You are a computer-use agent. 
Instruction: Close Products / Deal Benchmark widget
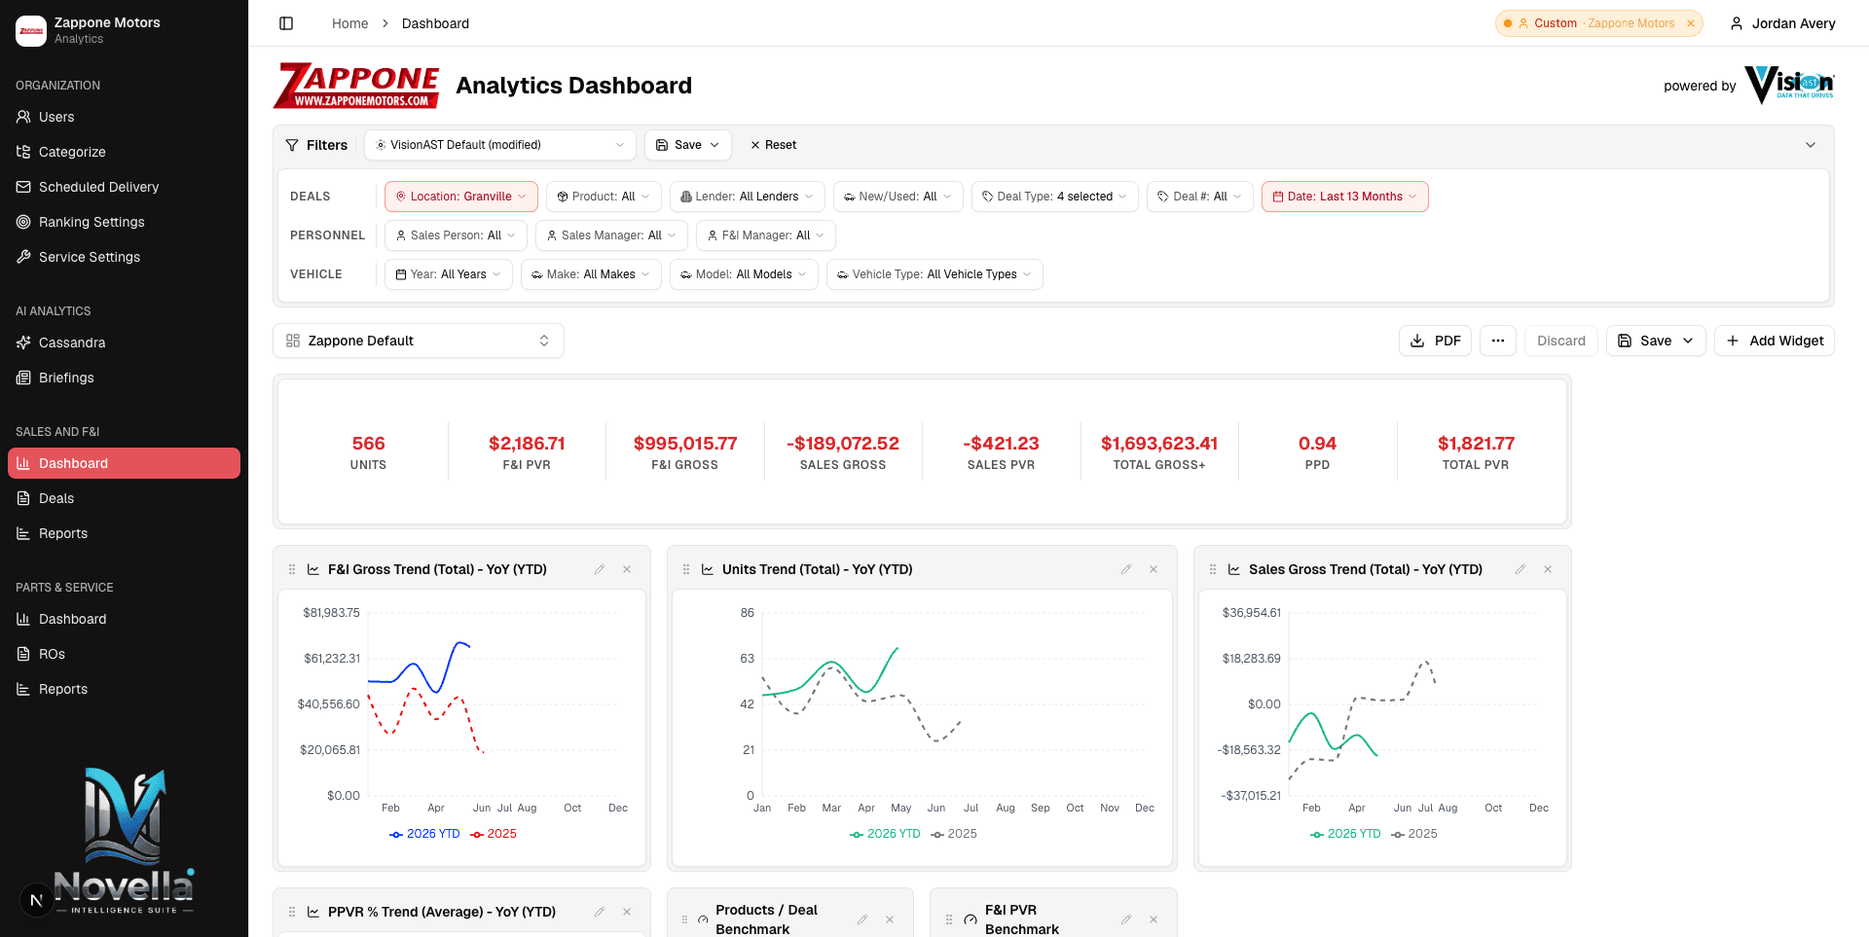890,919
